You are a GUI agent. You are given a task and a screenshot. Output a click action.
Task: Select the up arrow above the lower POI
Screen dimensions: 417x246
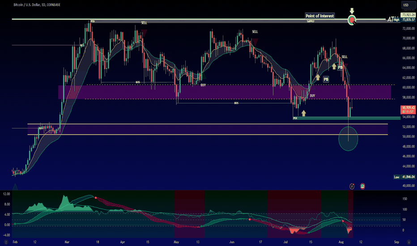click(x=303, y=113)
